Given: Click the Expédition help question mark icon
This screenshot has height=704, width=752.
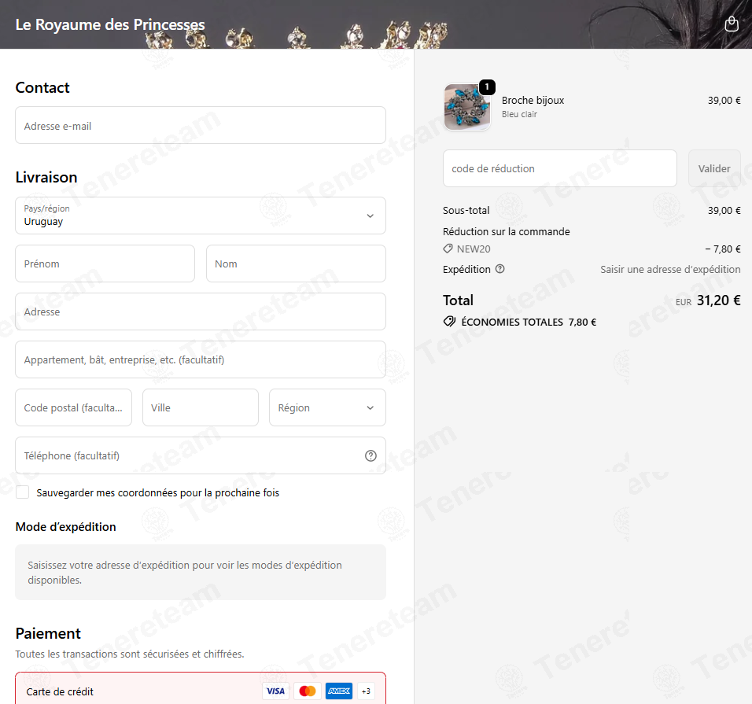Looking at the screenshot, I should [x=499, y=269].
